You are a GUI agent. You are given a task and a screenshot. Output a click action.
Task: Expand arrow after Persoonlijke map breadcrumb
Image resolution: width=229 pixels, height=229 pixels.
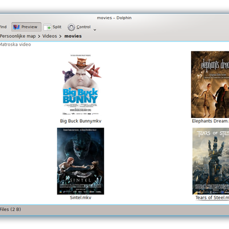[39, 36]
